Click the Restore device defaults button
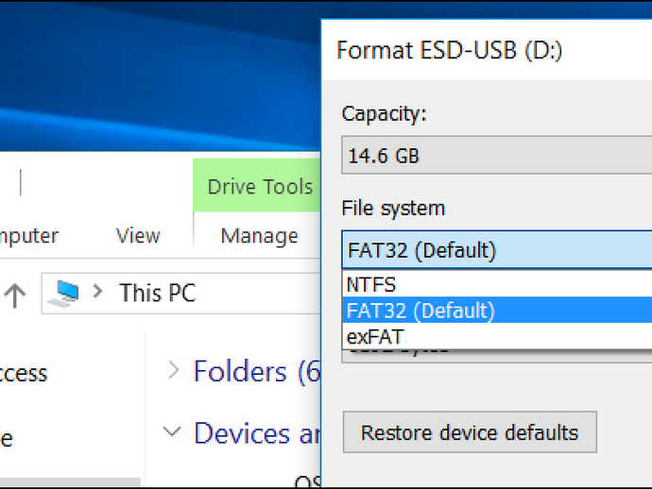The width and height of the screenshot is (652, 489). click(x=470, y=432)
